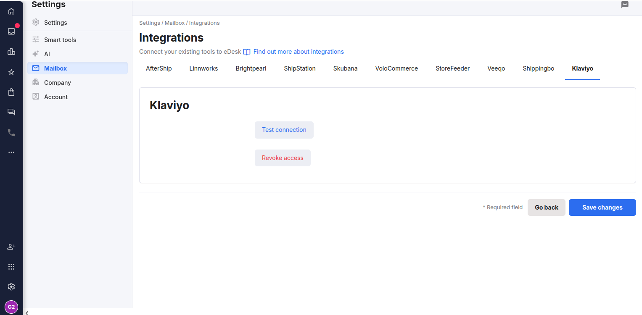Open the Live Chat icon
Image resolution: width=642 pixels, height=315 pixels.
tap(11, 112)
